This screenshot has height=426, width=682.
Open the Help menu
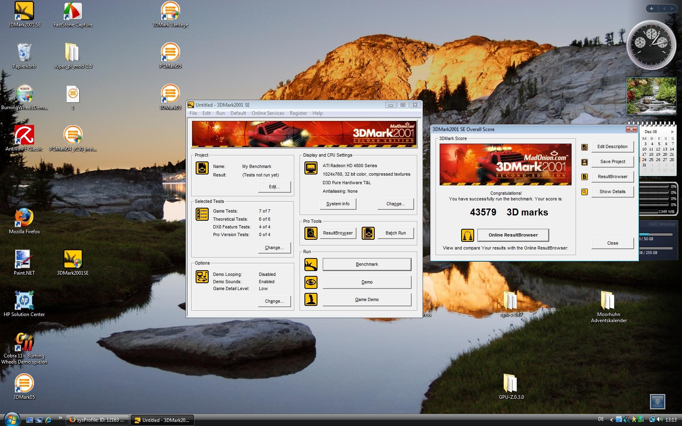pyautogui.click(x=317, y=113)
